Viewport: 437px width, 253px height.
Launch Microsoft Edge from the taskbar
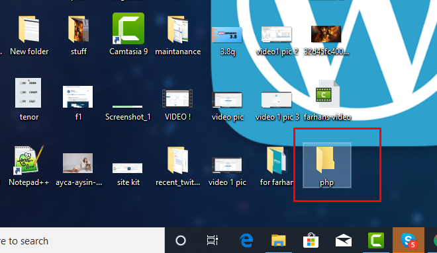tap(247, 240)
